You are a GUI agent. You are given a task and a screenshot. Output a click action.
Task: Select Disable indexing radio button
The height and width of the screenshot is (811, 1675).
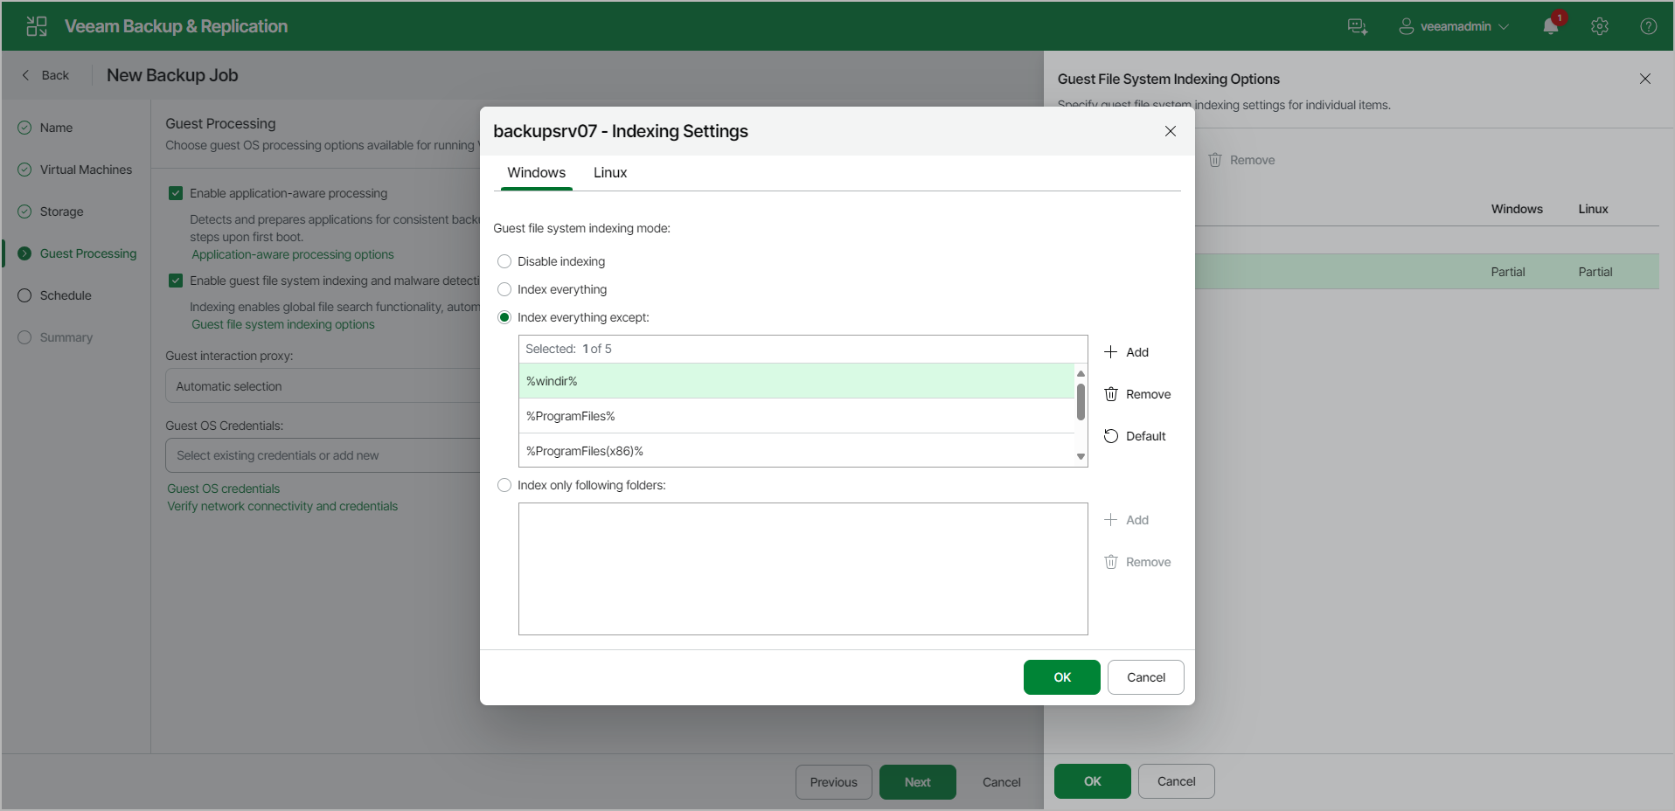coord(504,261)
